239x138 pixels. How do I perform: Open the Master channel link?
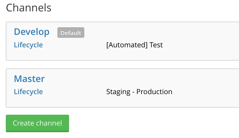pos(29,79)
